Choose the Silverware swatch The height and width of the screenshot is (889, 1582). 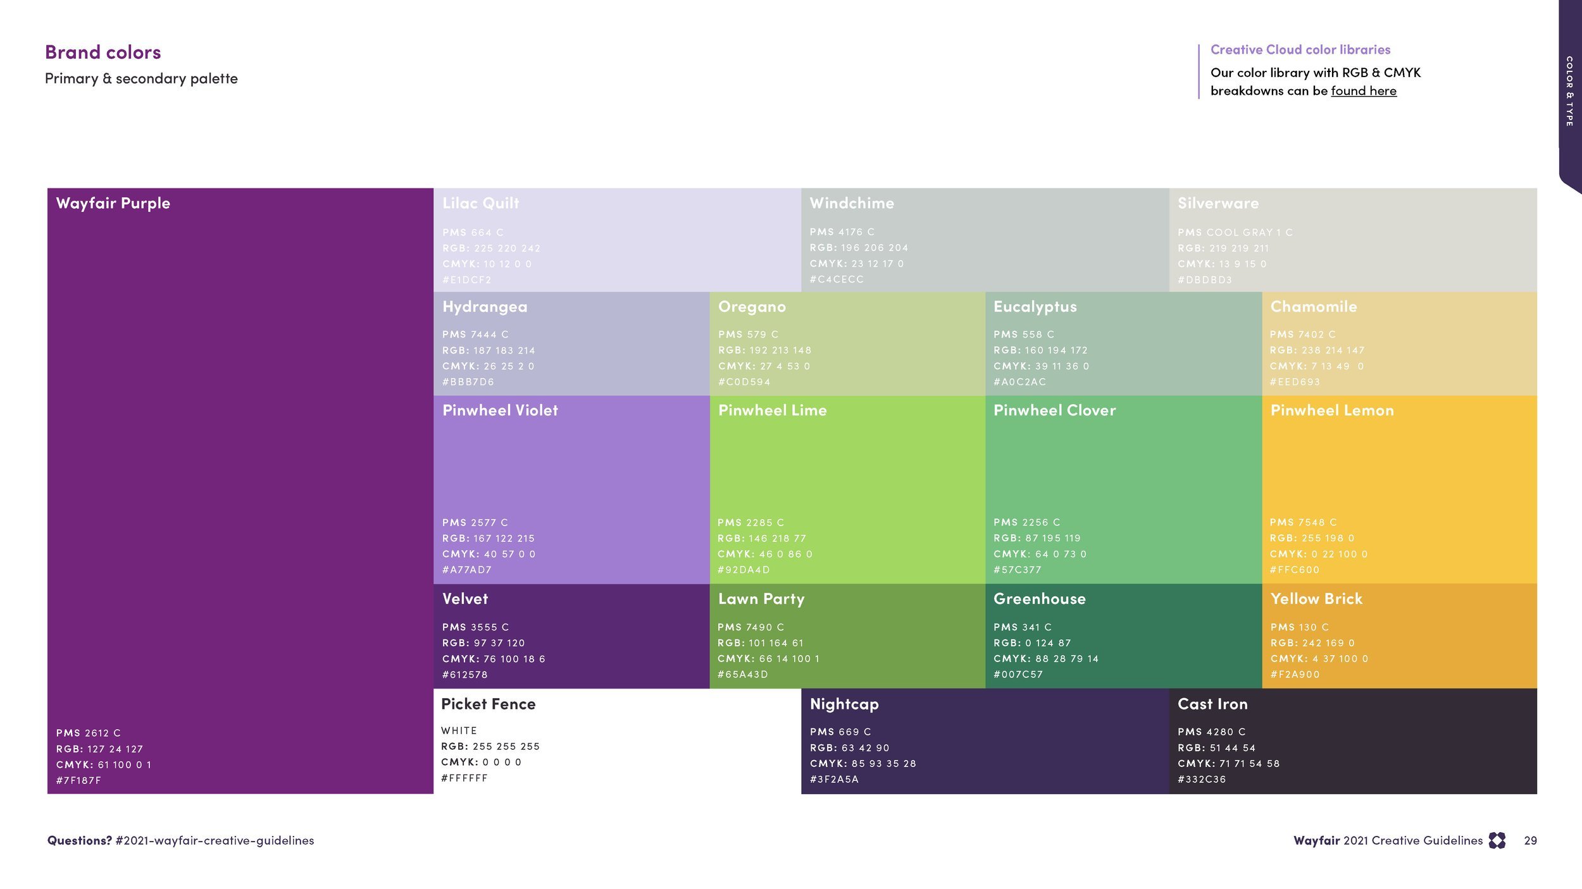click(1353, 240)
